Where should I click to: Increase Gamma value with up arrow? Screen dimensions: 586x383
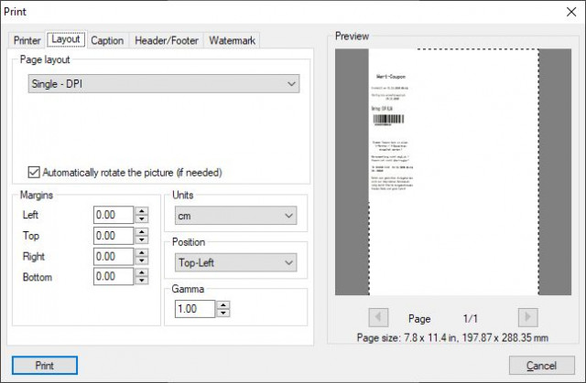[x=223, y=304]
